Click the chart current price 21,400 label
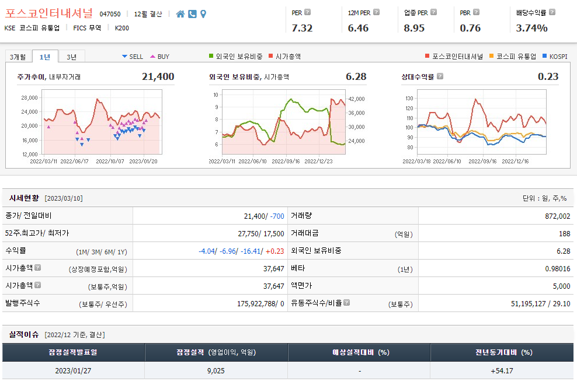577x385 pixels. click(158, 76)
